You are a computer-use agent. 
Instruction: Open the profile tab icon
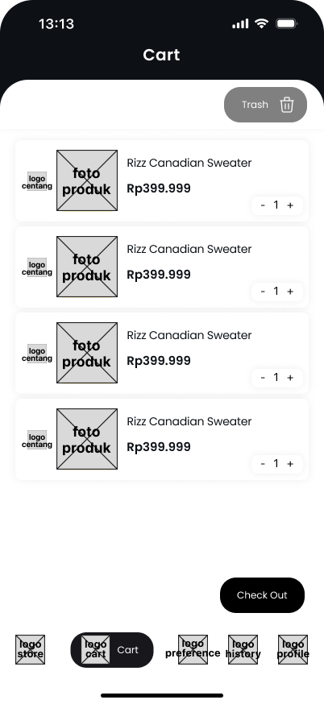point(293,649)
